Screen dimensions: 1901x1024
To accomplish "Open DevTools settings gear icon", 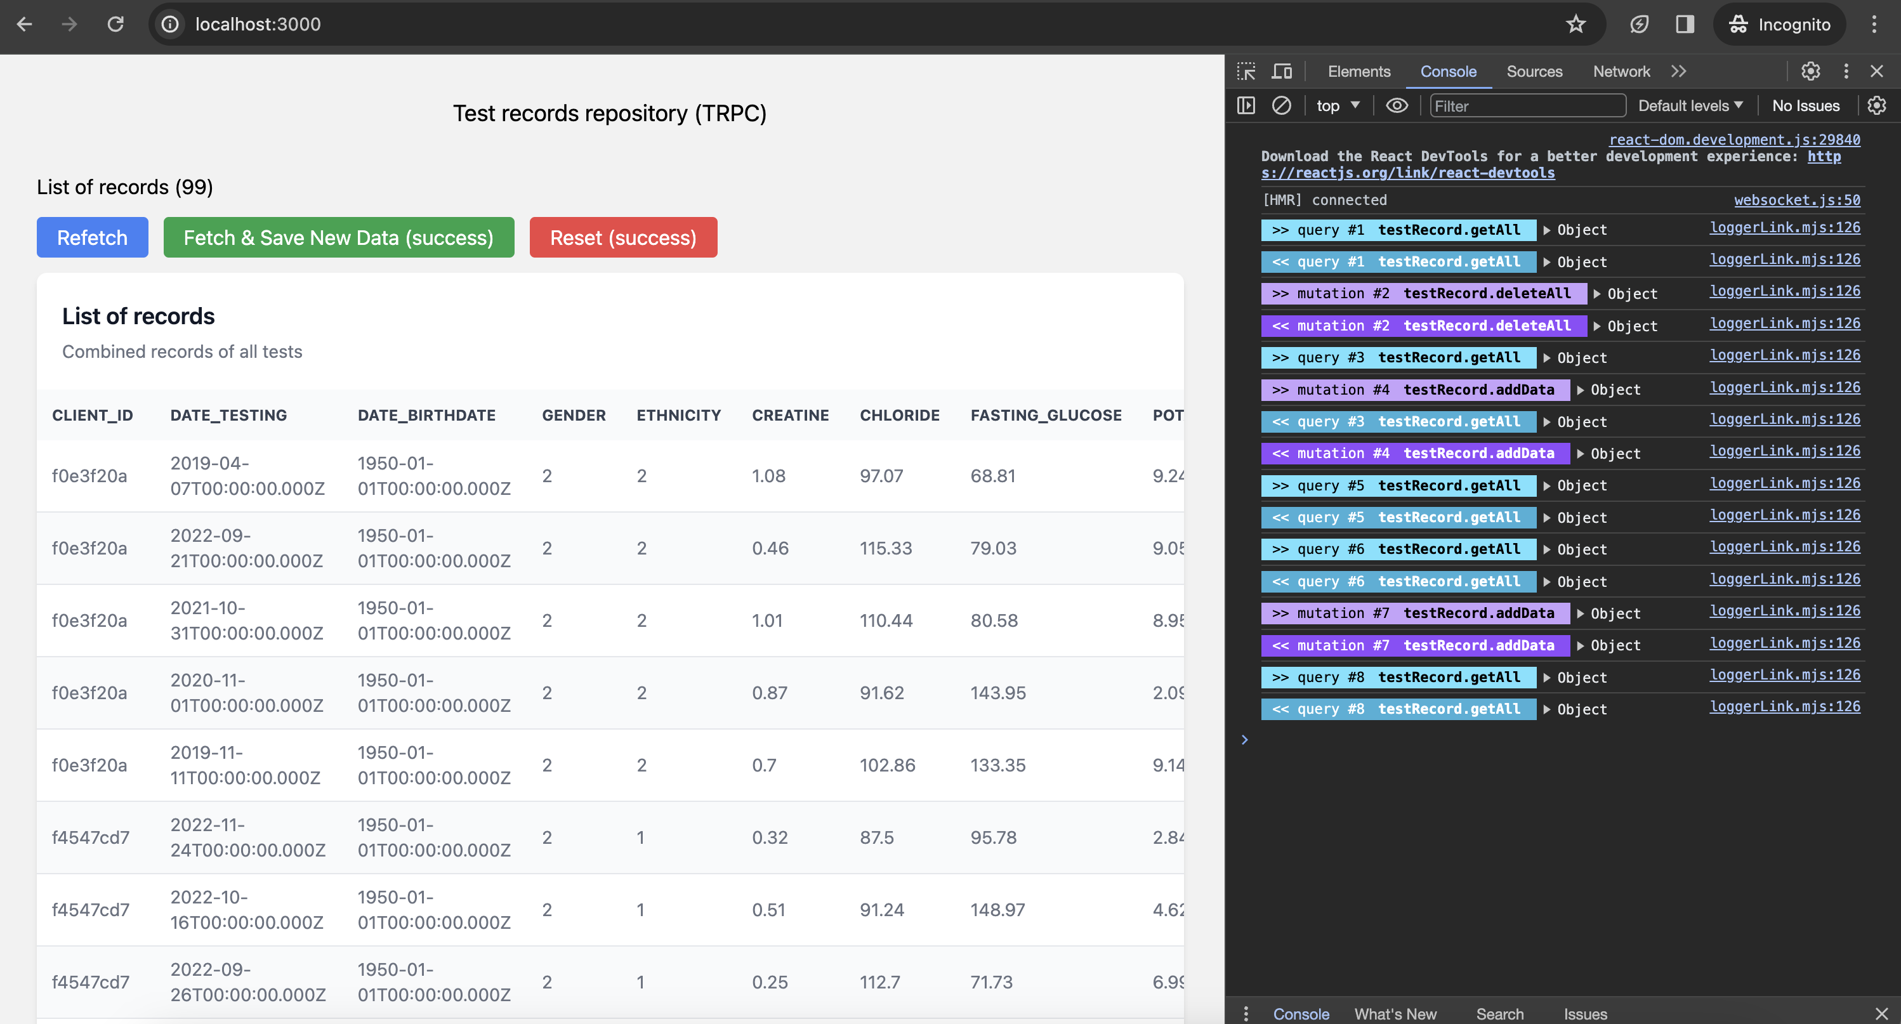I will click(x=1810, y=72).
